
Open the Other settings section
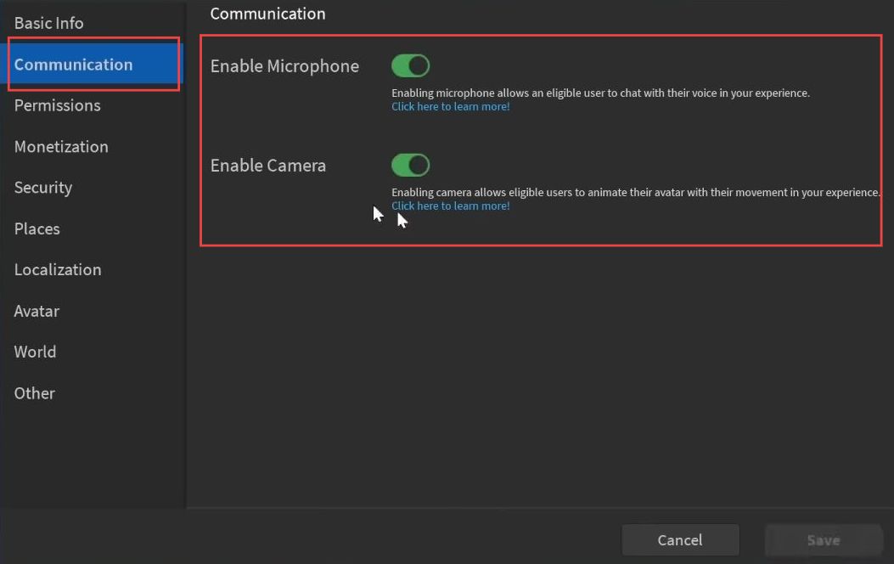(35, 393)
